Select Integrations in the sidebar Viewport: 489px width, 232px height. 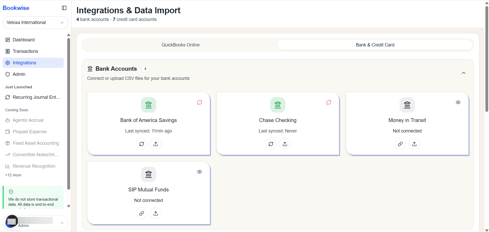33,63
